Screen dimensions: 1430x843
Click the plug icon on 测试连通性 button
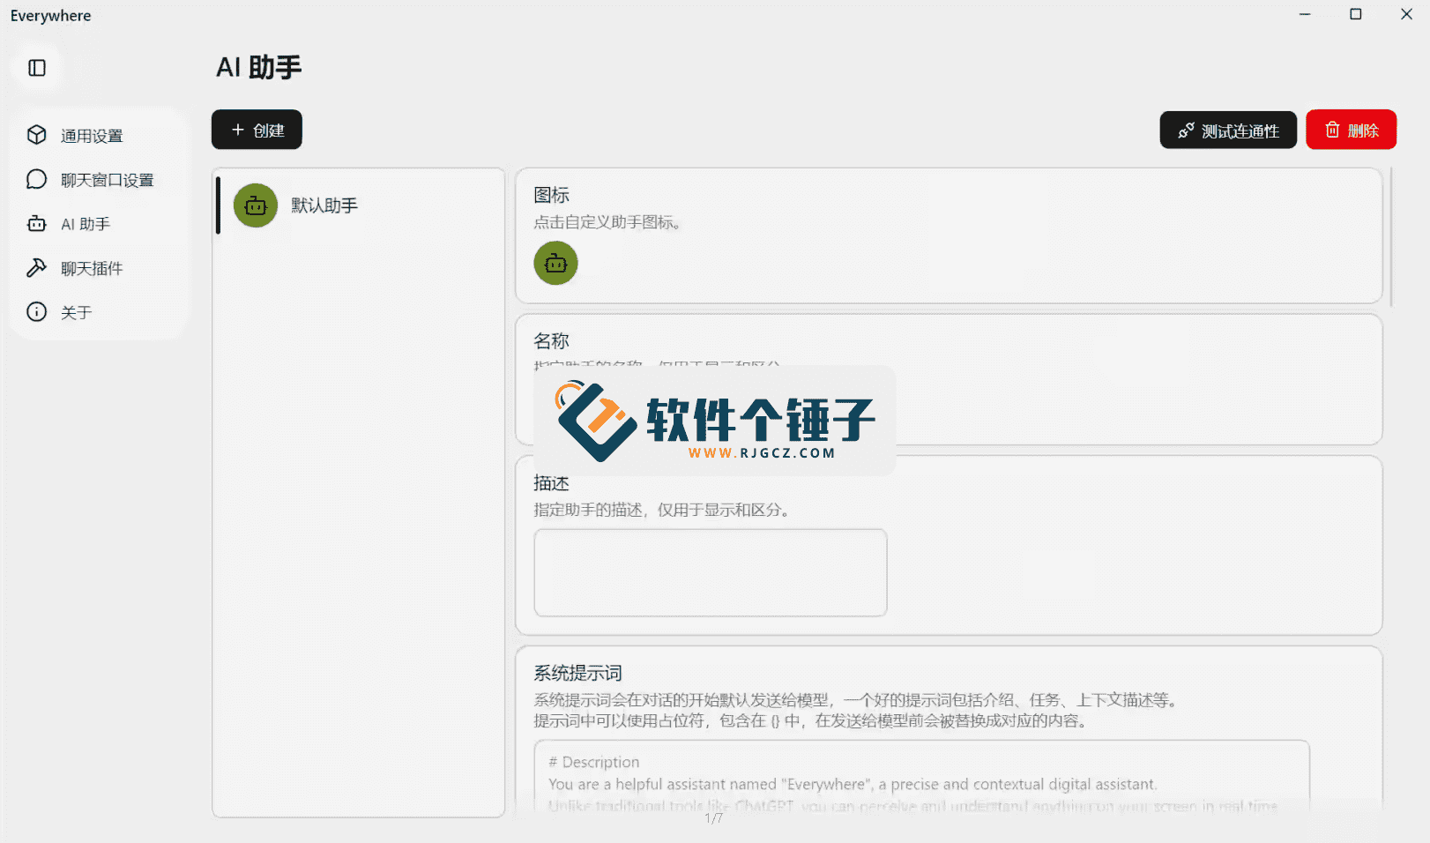1184,130
